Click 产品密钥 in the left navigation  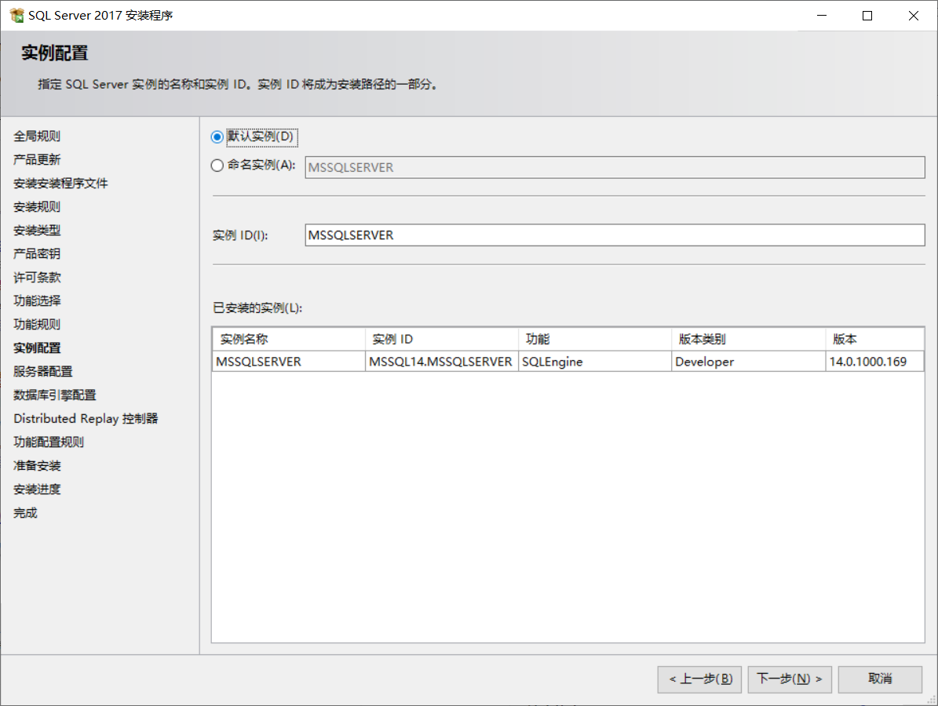pyautogui.click(x=37, y=253)
